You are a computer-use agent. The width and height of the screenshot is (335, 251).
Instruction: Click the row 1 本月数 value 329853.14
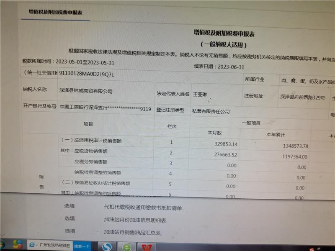(x=222, y=144)
